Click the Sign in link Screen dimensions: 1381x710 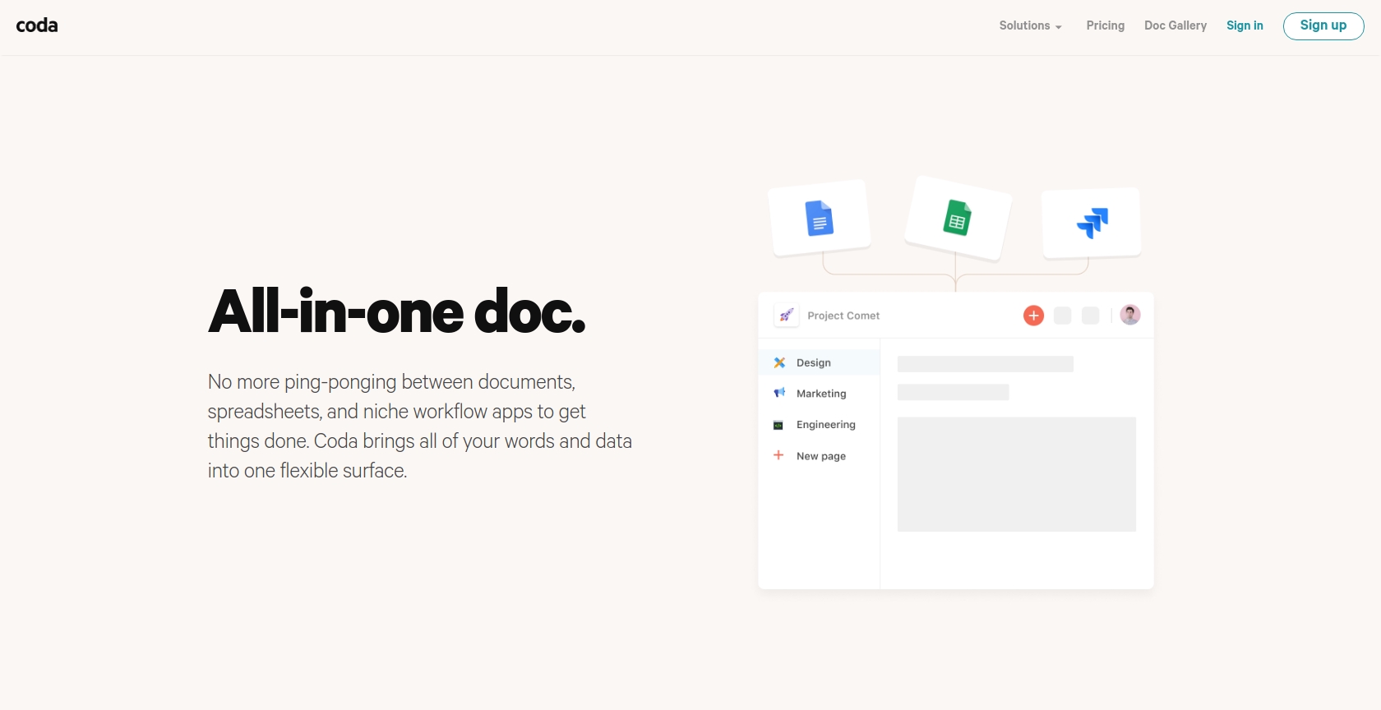(x=1245, y=25)
